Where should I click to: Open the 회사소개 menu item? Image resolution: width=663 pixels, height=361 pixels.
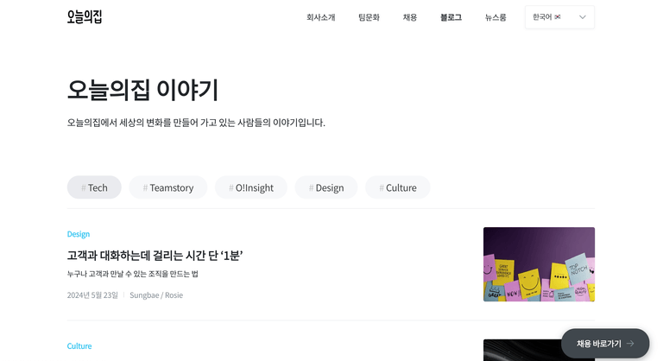pos(321,17)
